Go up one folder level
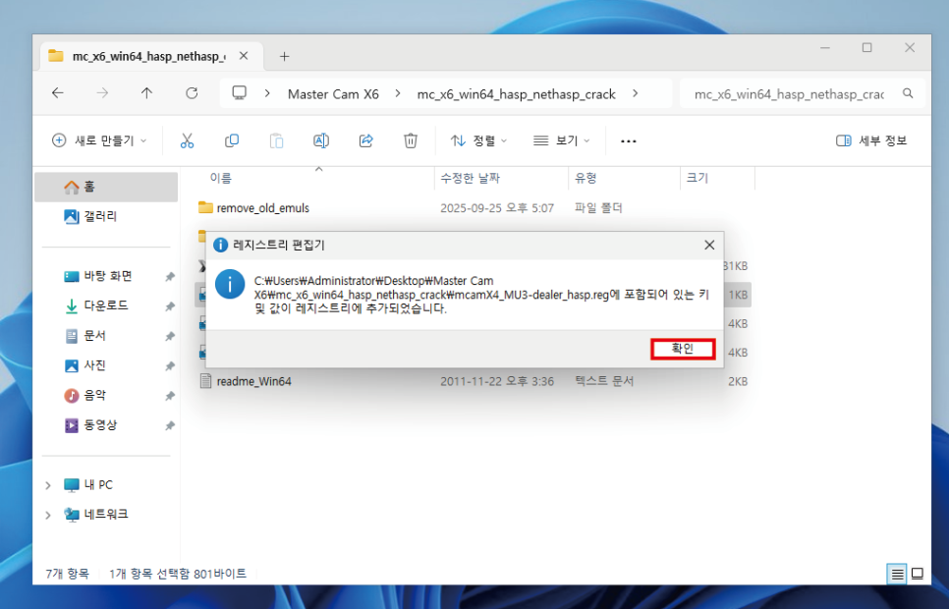 [x=146, y=93]
